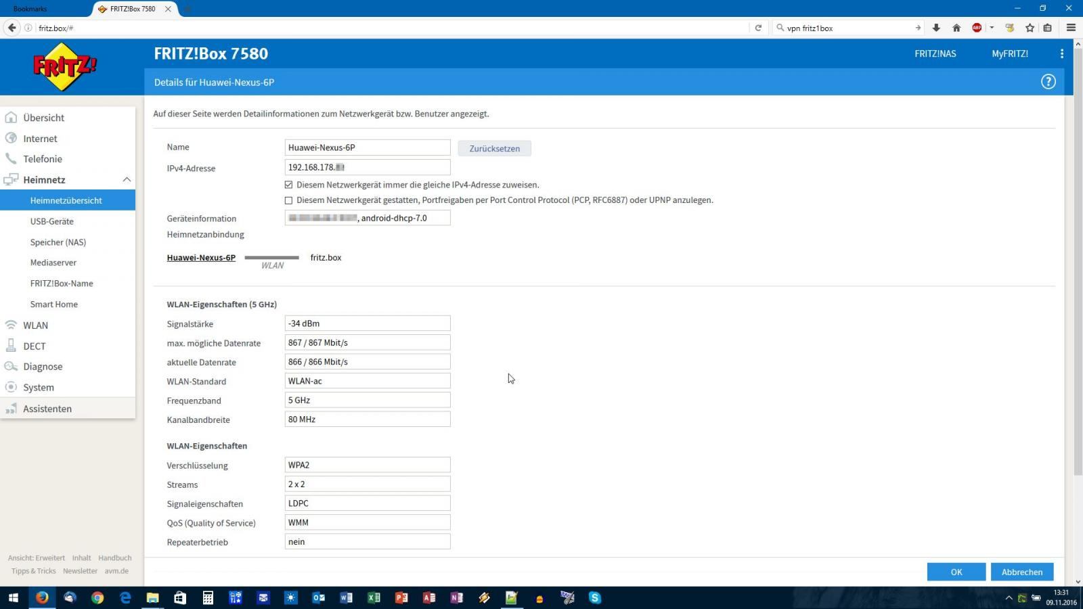Open Skype from the taskbar
The image size is (1083, 609).
point(595,597)
